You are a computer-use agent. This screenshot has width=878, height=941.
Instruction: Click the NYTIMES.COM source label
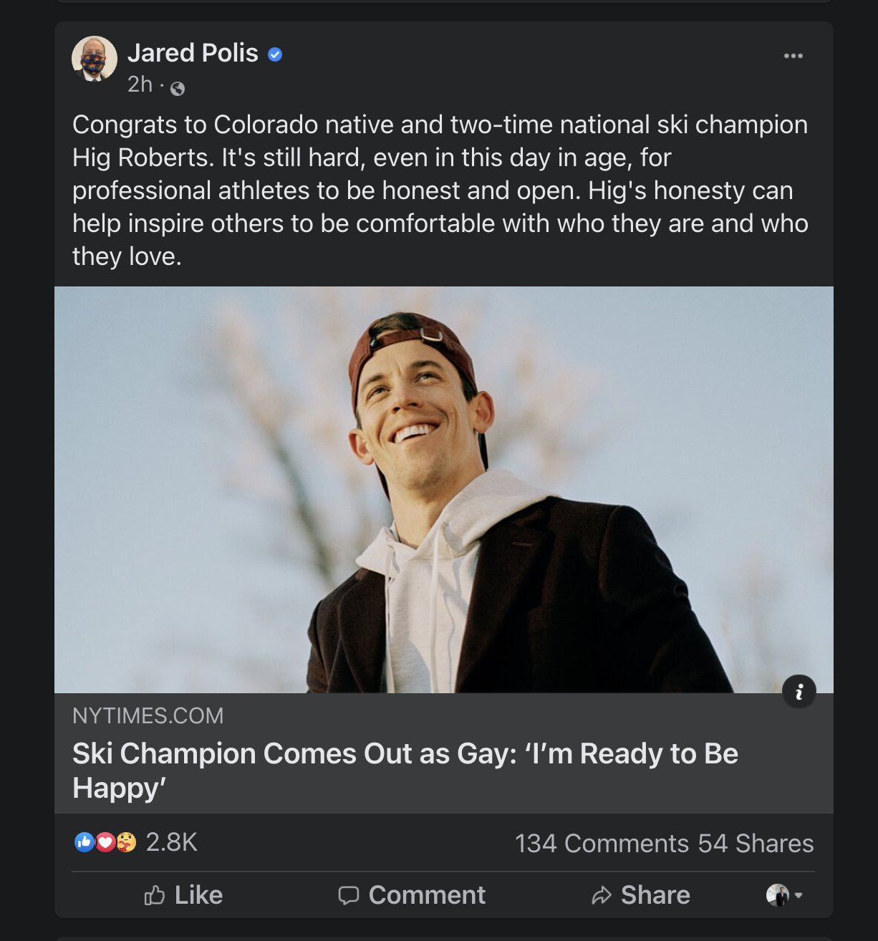point(148,715)
